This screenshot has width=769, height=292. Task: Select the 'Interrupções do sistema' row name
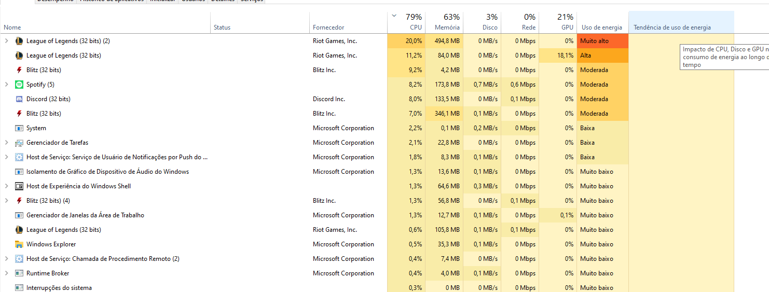59,288
